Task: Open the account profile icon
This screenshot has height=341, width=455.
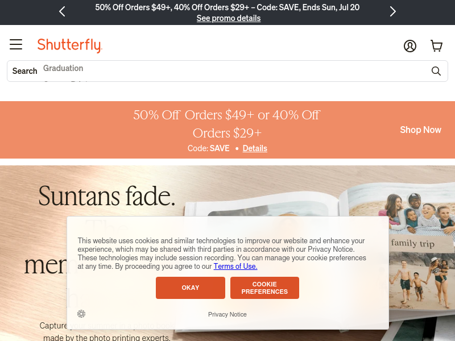Action: (x=409, y=46)
